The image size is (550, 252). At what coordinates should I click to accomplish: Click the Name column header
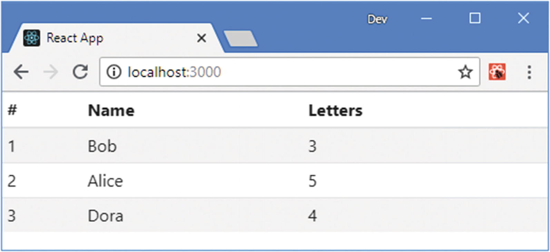click(111, 111)
